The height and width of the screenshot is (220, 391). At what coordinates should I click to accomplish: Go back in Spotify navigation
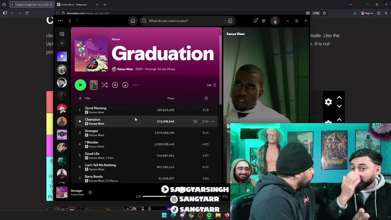[70, 21]
